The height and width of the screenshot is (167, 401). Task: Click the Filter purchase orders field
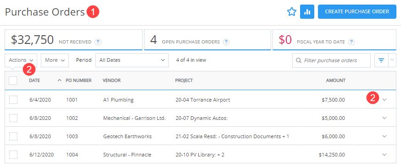pyautogui.click(x=331, y=60)
